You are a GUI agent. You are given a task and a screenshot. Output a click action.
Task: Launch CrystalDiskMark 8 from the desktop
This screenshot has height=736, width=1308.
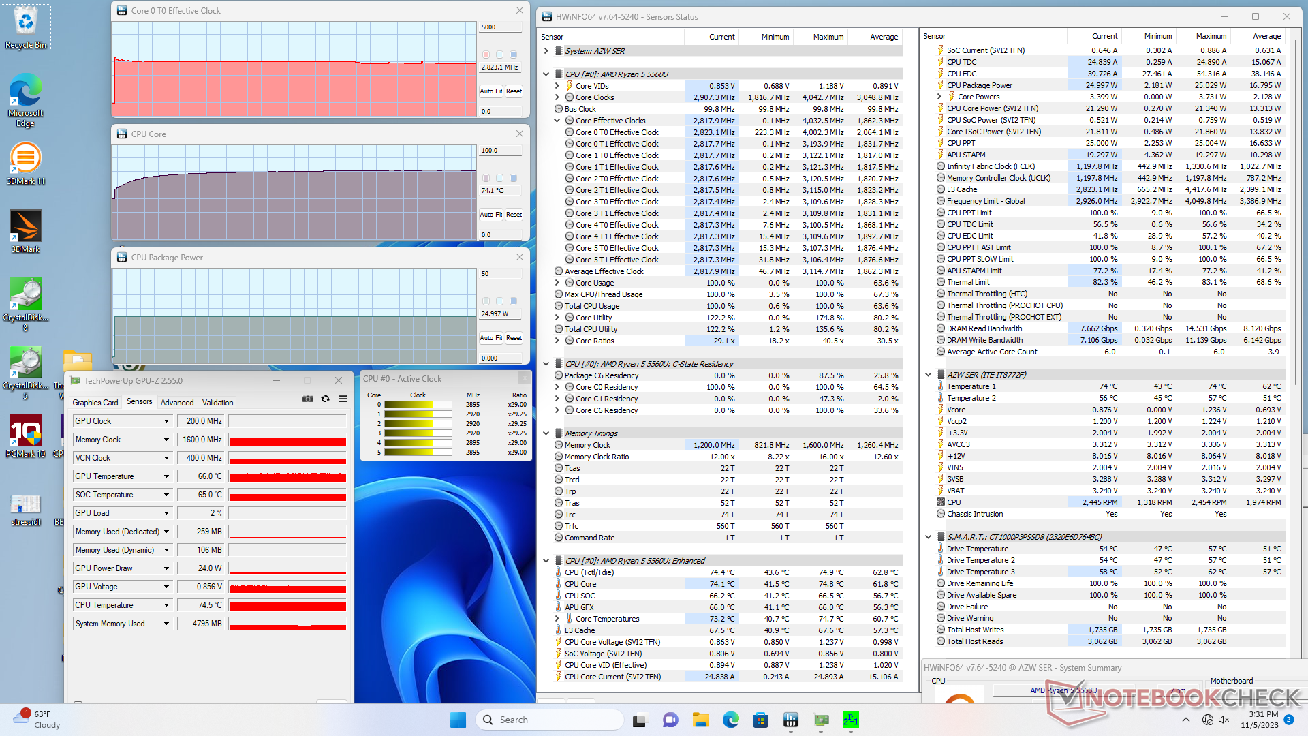coord(26,304)
